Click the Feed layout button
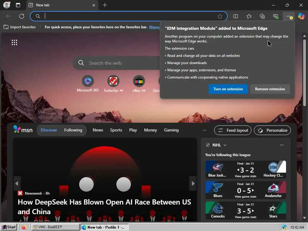The image size is (308, 231). click(x=233, y=130)
